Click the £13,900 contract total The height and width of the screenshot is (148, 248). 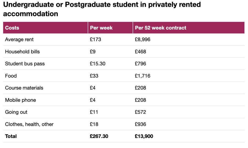click(144, 136)
